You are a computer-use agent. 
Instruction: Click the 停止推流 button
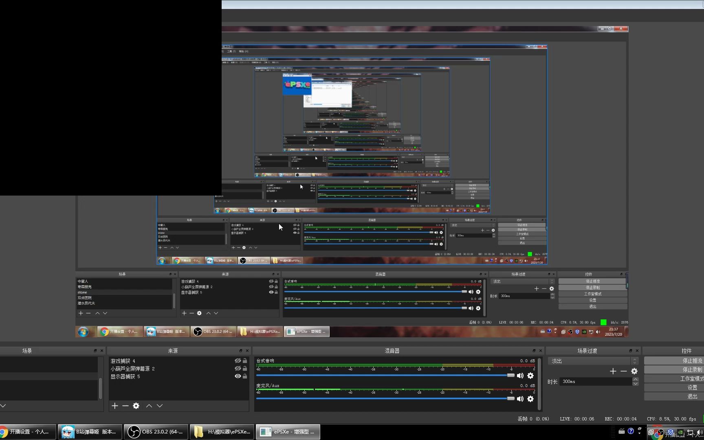click(674, 361)
